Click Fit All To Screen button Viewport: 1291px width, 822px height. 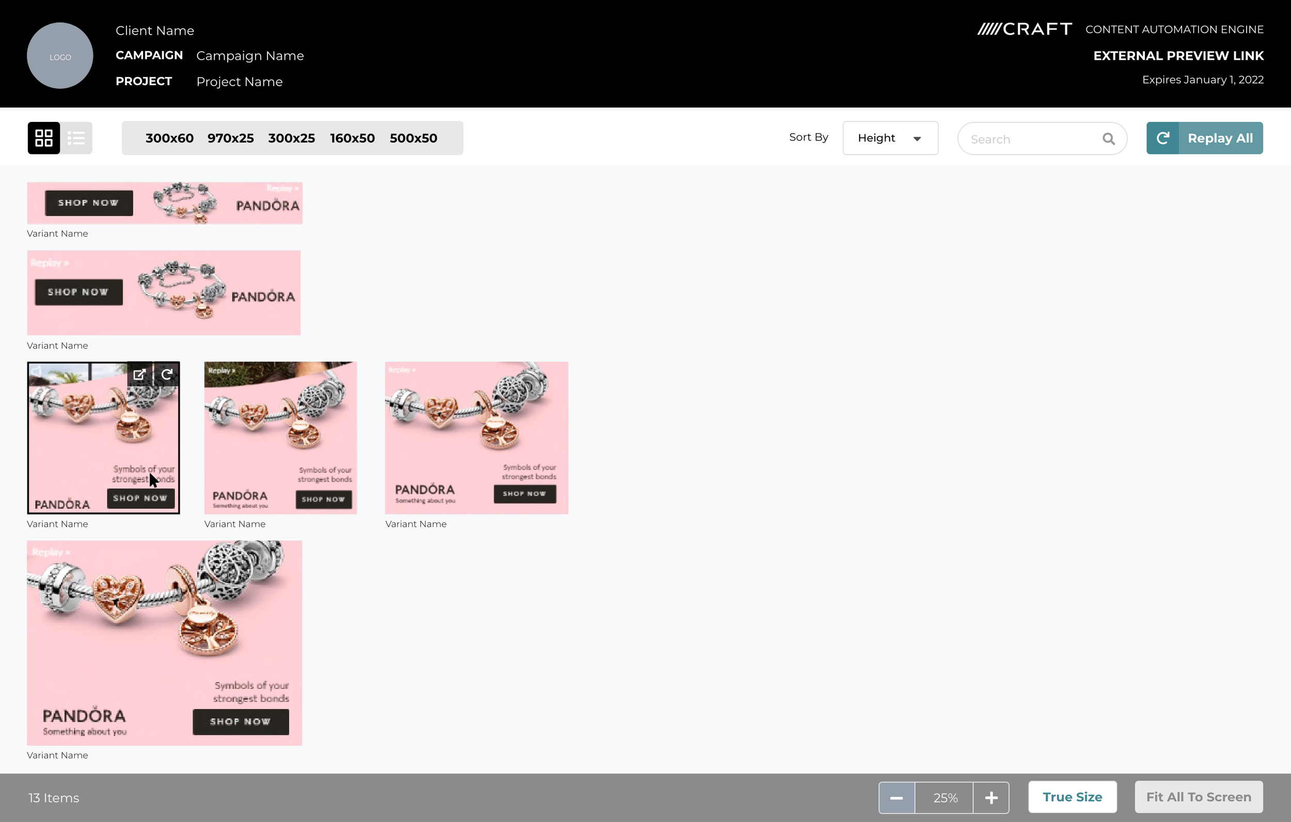coord(1198,797)
